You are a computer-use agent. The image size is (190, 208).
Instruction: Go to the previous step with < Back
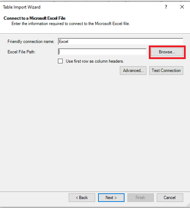82,198
